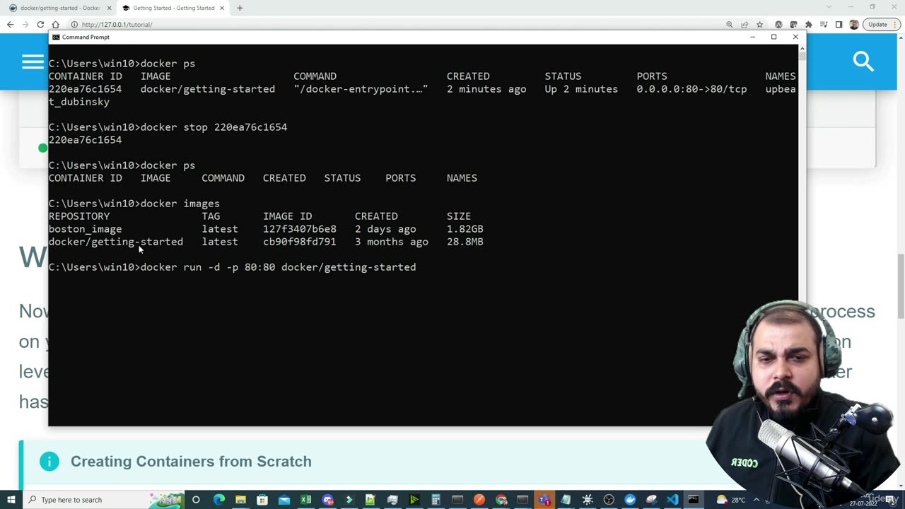Screen dimensions: 905x509
Task: Click image ID cb90f98fd791
Action: click(x=300, y=242)
